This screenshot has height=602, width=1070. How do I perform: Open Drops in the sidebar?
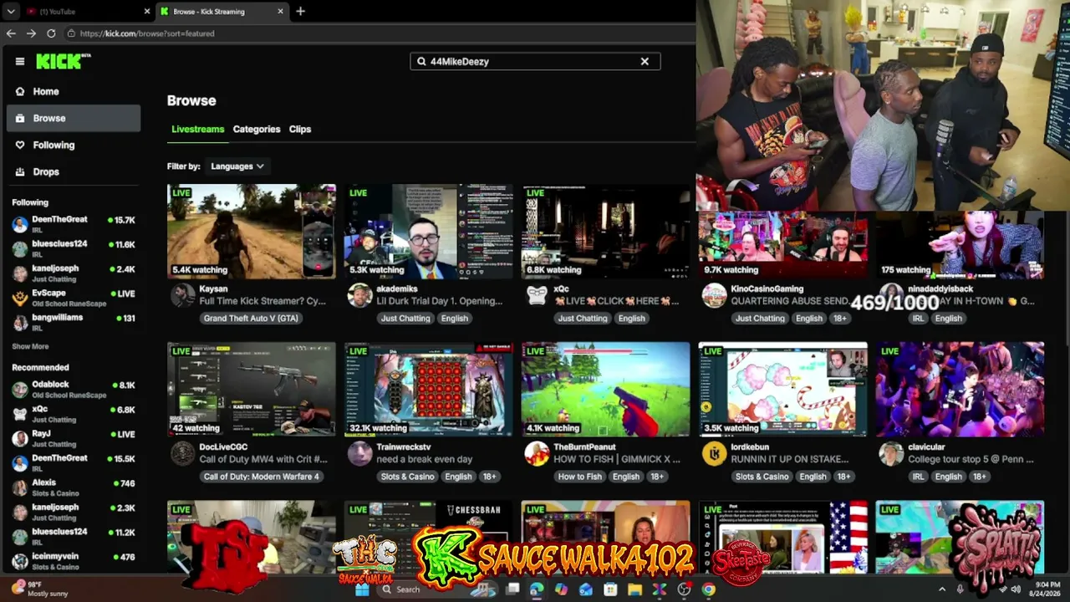coord(74,171)
